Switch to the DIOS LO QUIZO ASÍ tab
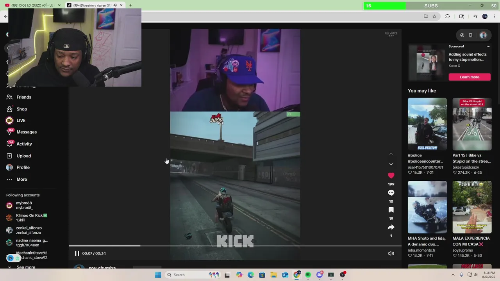This screenshot has width=500, height=281. click(31, 5)
